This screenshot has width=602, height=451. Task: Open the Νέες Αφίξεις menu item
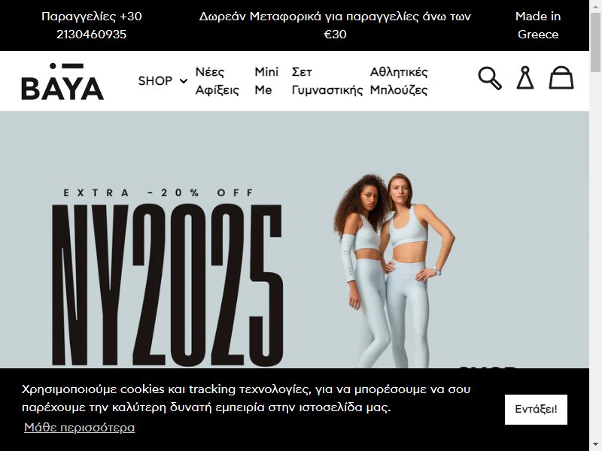tap(217, 81)
